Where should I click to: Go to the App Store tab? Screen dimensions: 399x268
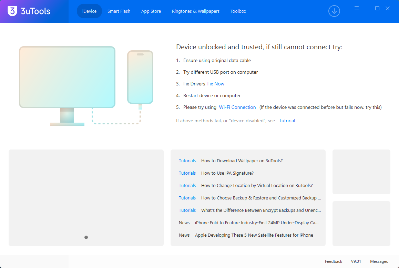[x=151, y=11]
